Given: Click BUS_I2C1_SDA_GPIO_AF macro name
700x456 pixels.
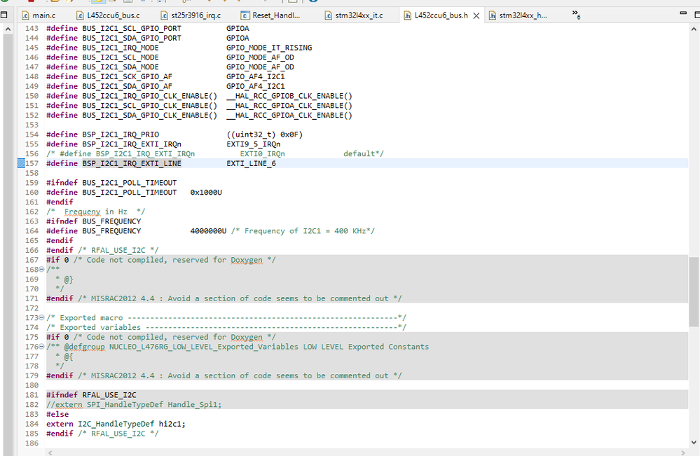Looking at the screenshot, I should pyautogui.click(x=128, y=86).
